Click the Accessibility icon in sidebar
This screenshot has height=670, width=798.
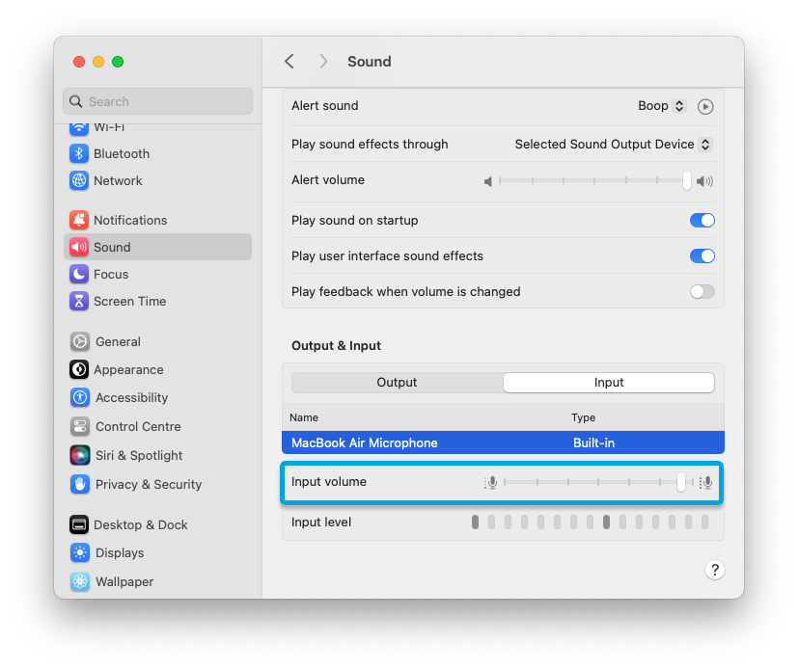coord(79,397)
